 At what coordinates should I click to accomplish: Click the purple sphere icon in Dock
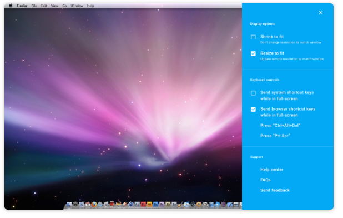point(223,205)
